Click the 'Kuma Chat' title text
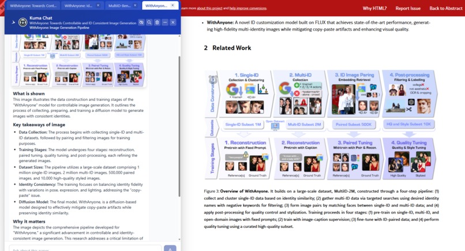The width and height of the screenshot is (465, 251). [x=41, y=18]
